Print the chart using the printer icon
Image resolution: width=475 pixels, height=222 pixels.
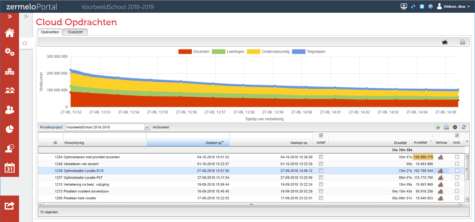pos(463,42)
